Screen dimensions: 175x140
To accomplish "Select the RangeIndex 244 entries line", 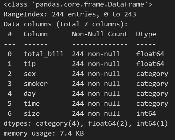I will click(70, 14).
